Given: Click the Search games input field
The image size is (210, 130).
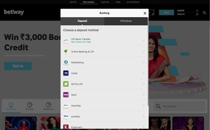Looking at the screenshot, I should [179, 106].
